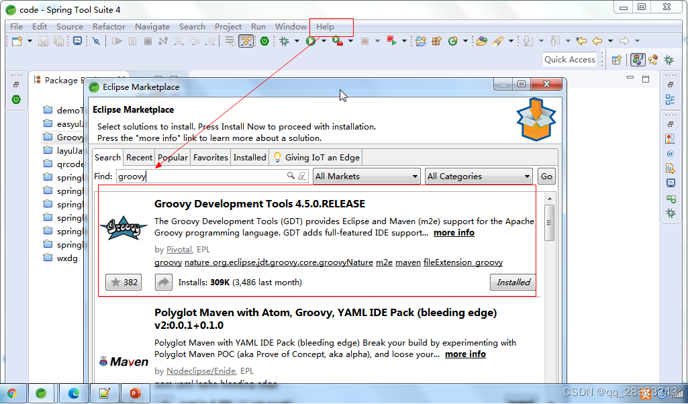The width and height of the screenshot is (688, 404).
Task: Open the terminal console toolbar icon
Action: (x=78, y=41)
